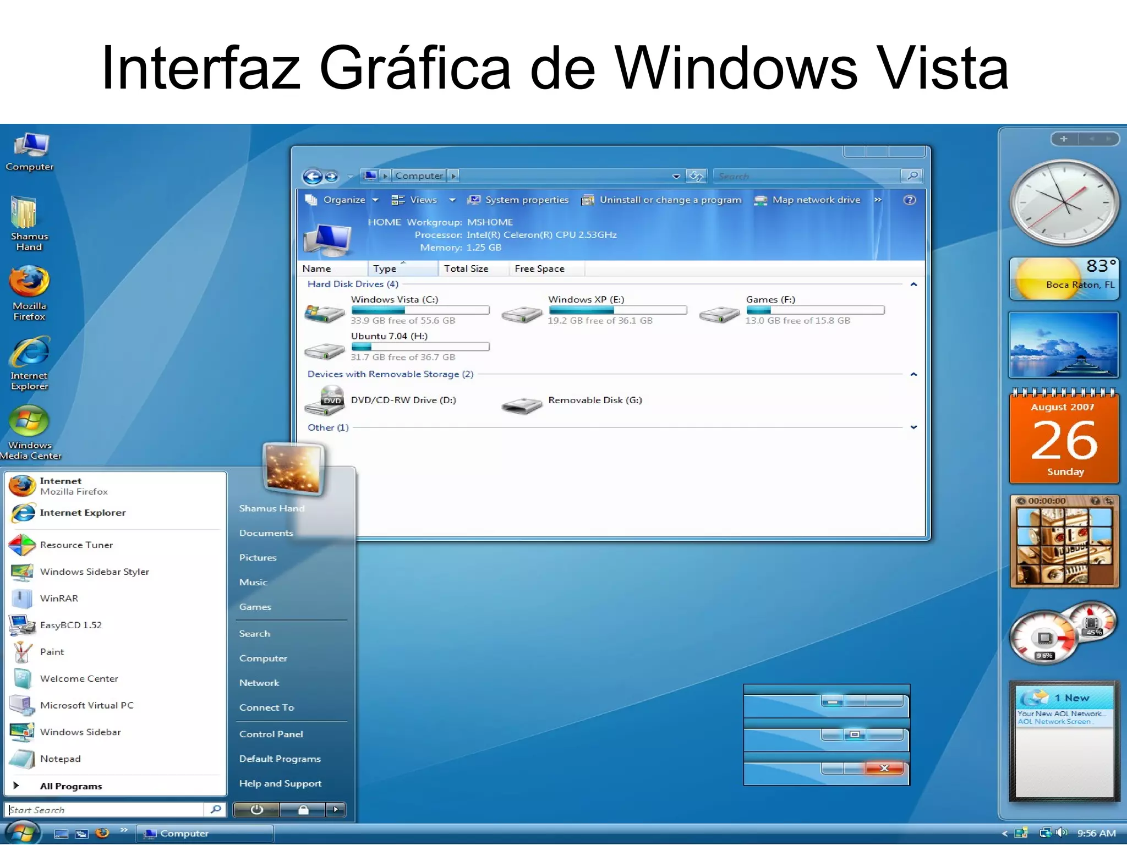Open Pictures in Start menu
Viewport: 1127px width, 845px height.
[x=258, y=558]
